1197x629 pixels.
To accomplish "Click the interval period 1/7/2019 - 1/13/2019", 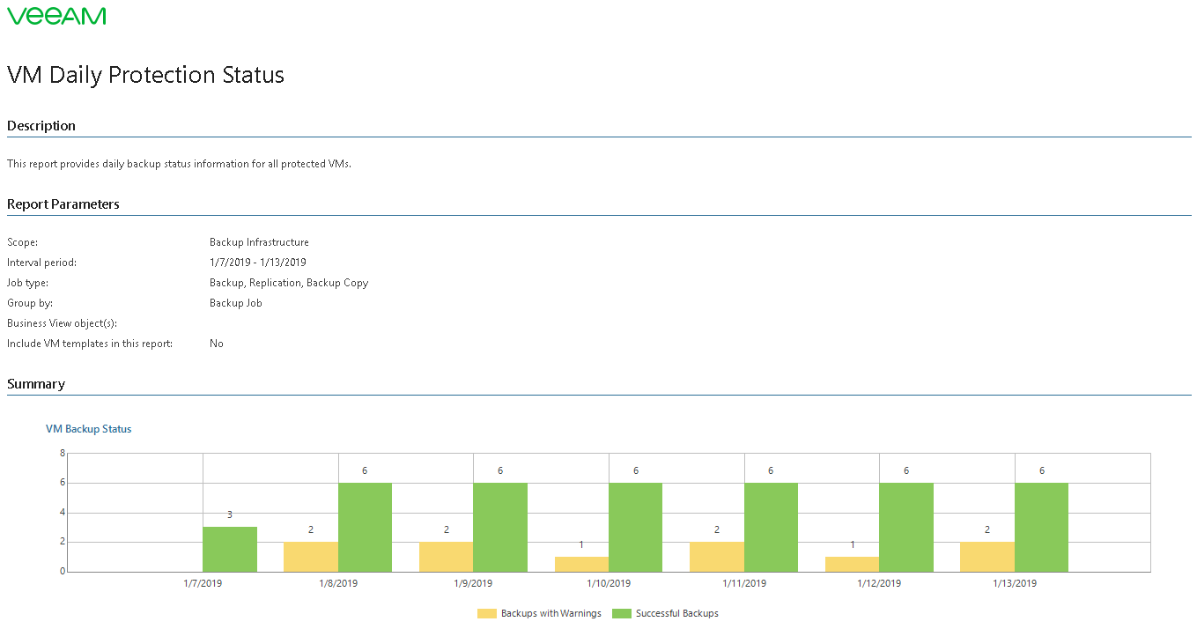I will tap(258, 263).
